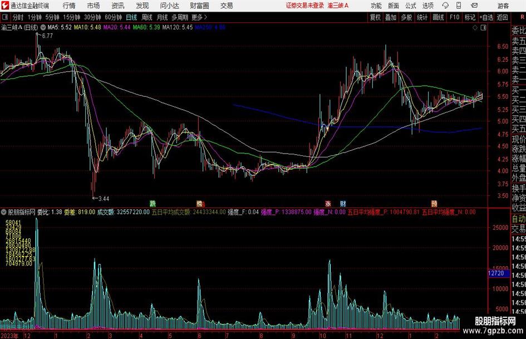Click the 画线 drawing tools button
The image size is (526, 339).
coord(438,17)
